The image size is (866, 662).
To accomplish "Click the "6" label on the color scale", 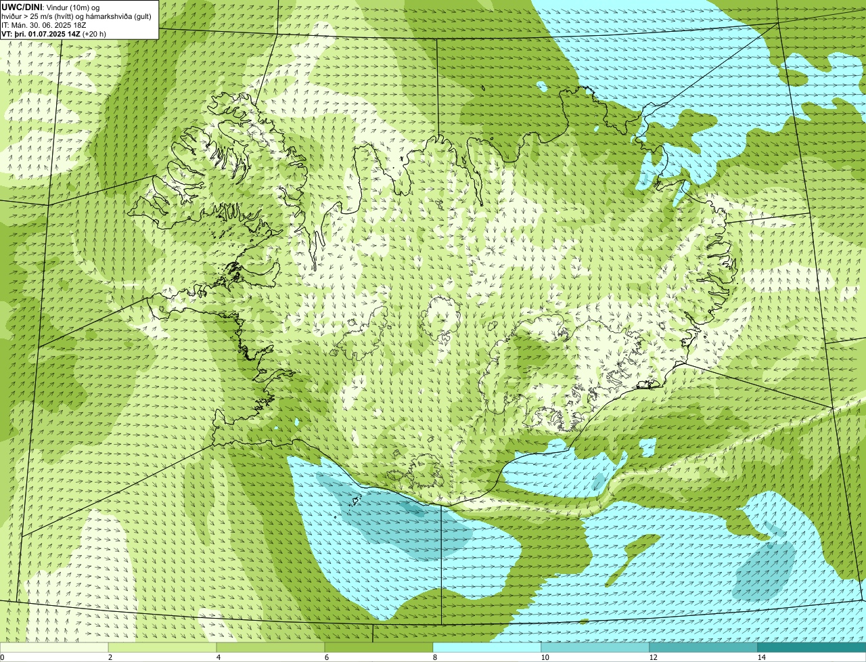I will tap(326, 657).
